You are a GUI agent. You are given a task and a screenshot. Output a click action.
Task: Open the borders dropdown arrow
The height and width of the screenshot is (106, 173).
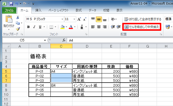[55, 27]
